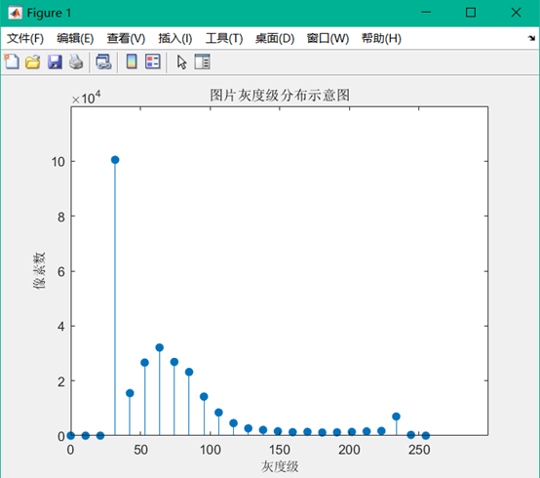Click the Save Figure floppy icon
Screen dimensions: 540x478
(55, 62)
